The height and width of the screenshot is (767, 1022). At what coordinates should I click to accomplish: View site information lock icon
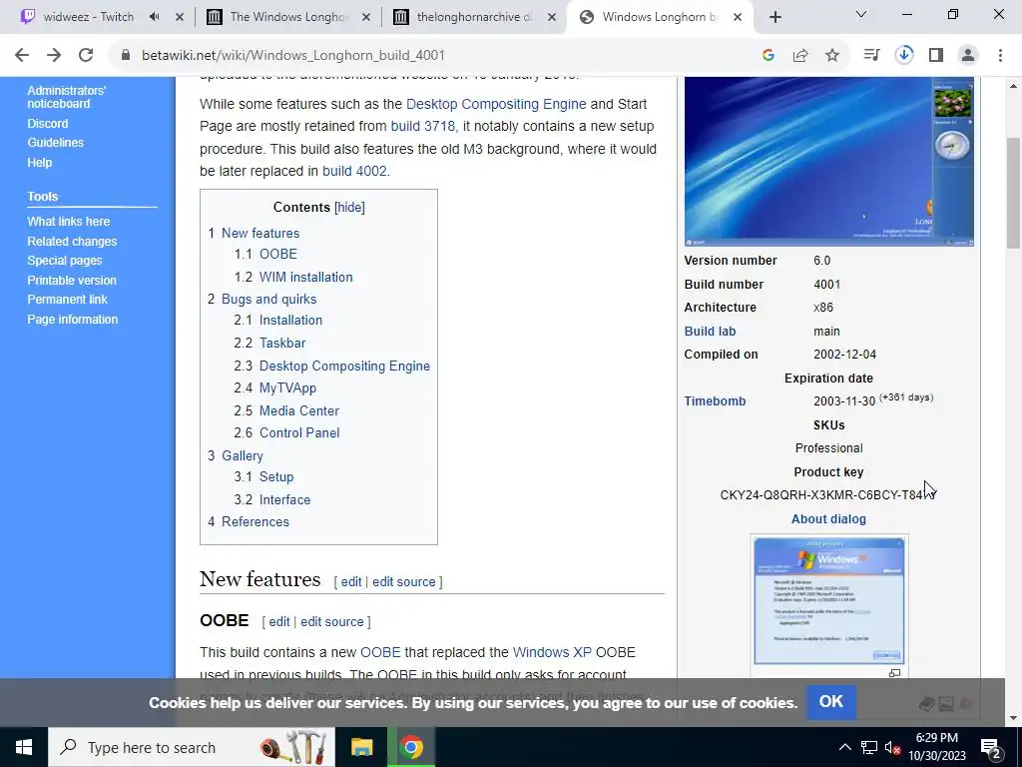coord(126,56)
